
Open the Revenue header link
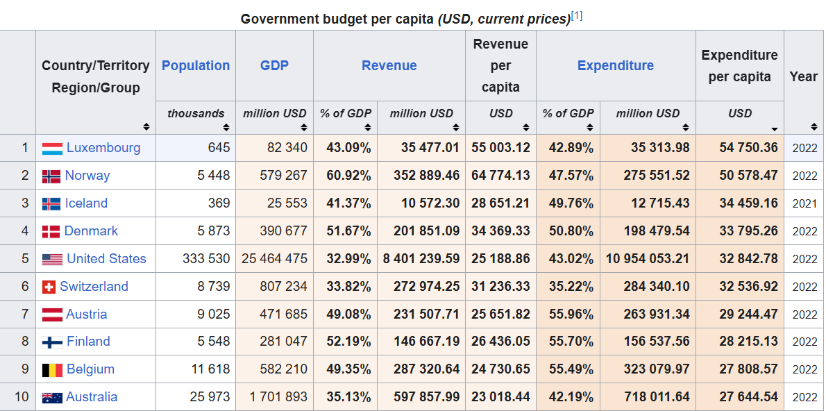point(389,66)
